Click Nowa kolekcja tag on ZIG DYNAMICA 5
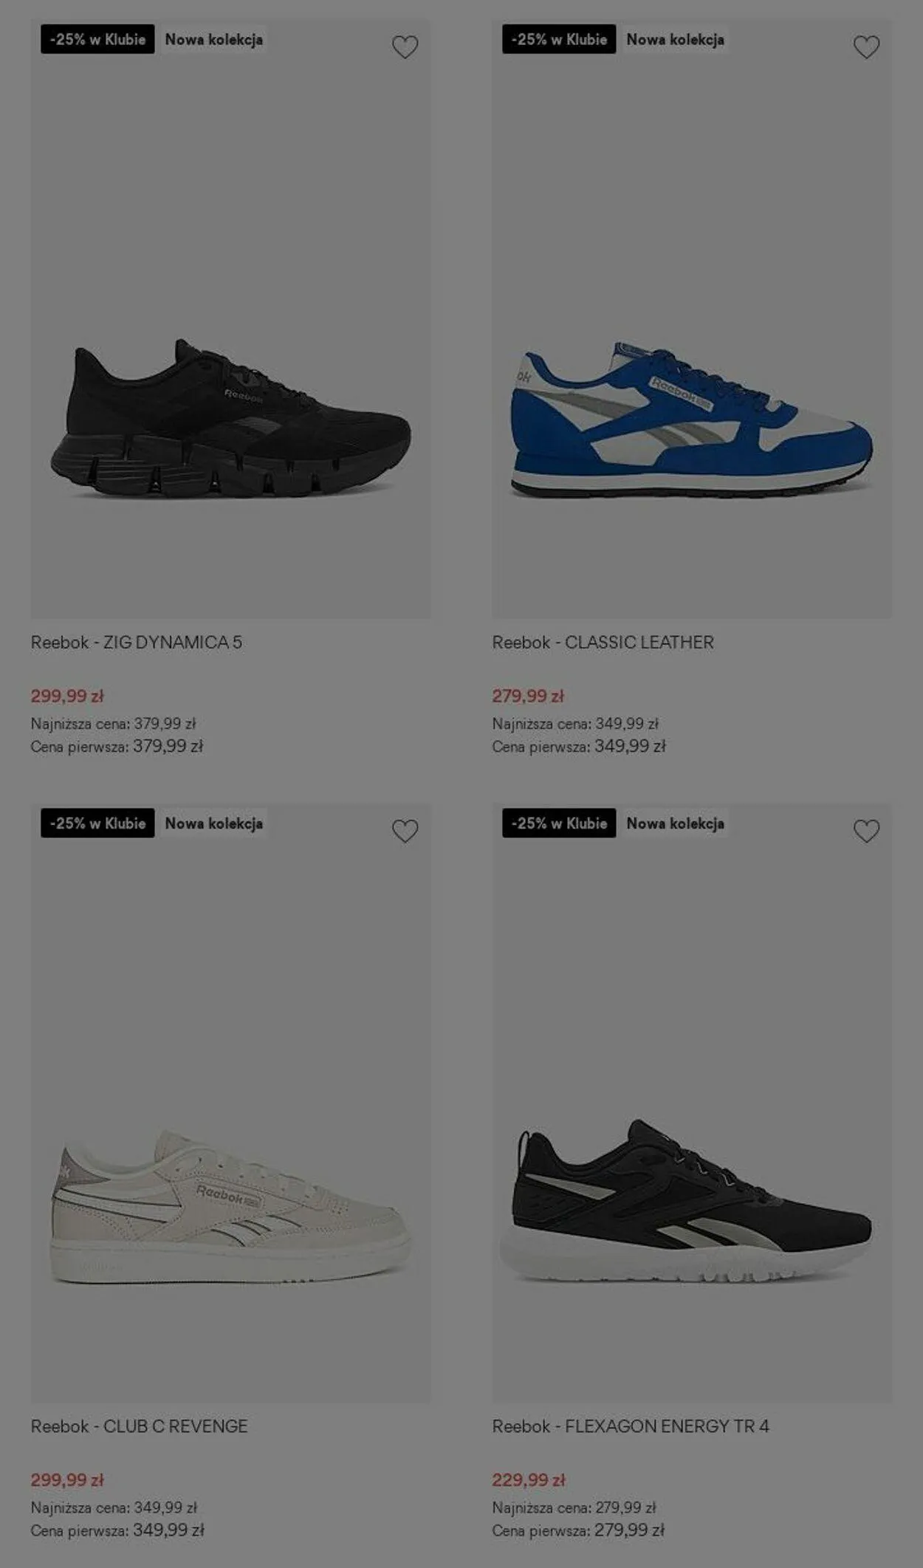The width and height of the screenshot is (923, 1568). click(213, 39)
